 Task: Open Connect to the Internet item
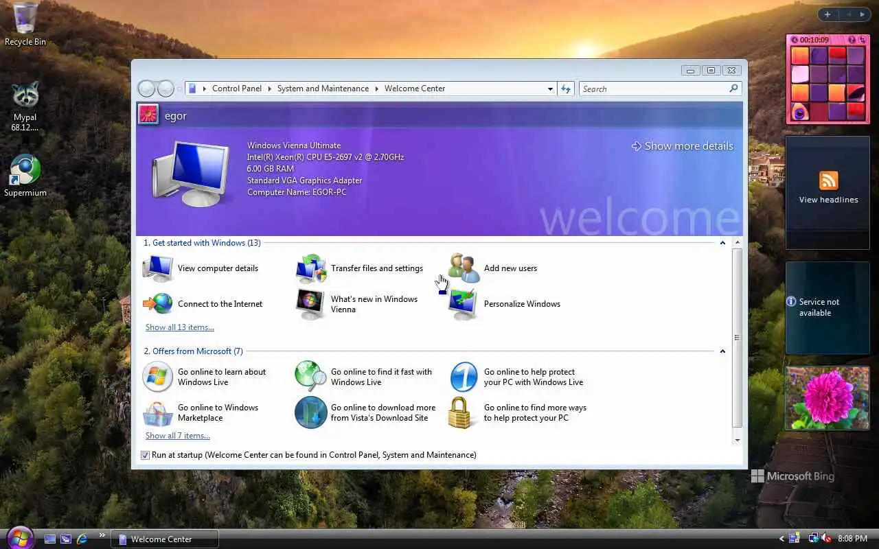point(203,304)
